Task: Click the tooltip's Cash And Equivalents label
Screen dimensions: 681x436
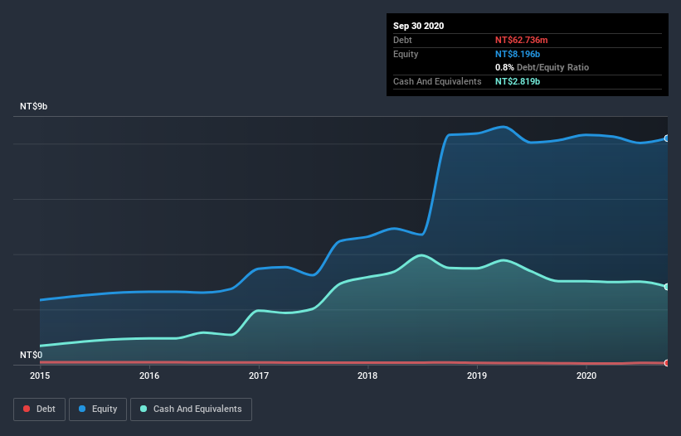Action: (437, 81)
